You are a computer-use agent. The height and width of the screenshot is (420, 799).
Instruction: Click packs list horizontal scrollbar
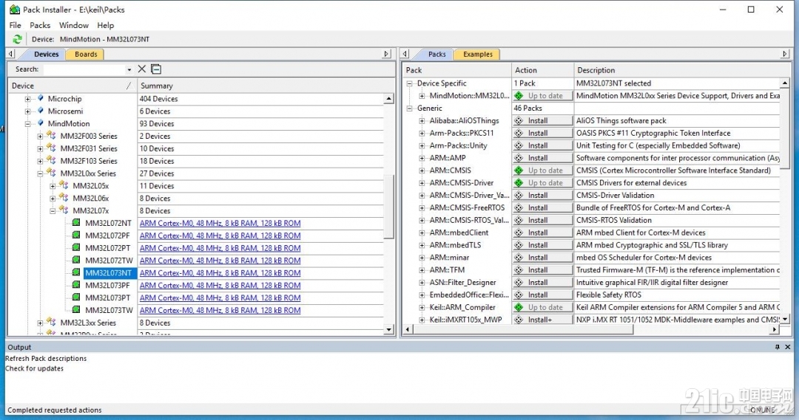[522, 329]
